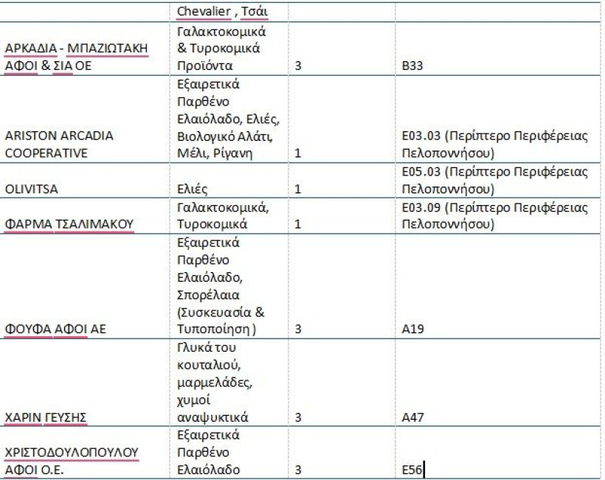Place cursor in the E05.03 location cell
The image size is (605, 480).
(494, 180)
